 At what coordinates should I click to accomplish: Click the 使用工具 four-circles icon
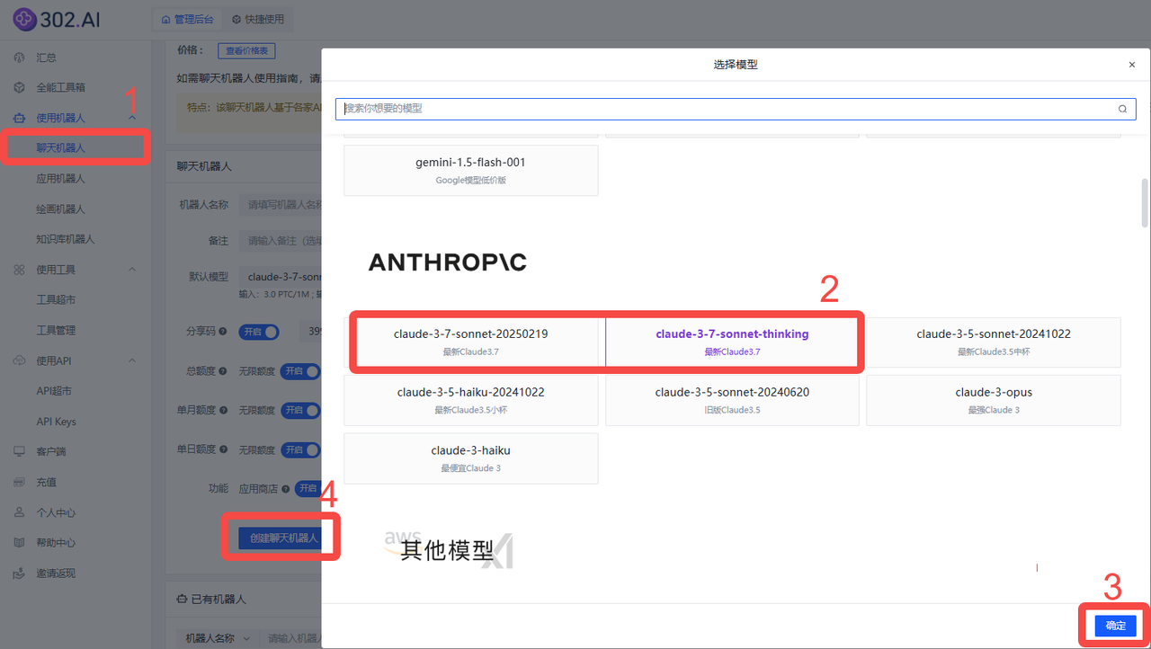19,270
